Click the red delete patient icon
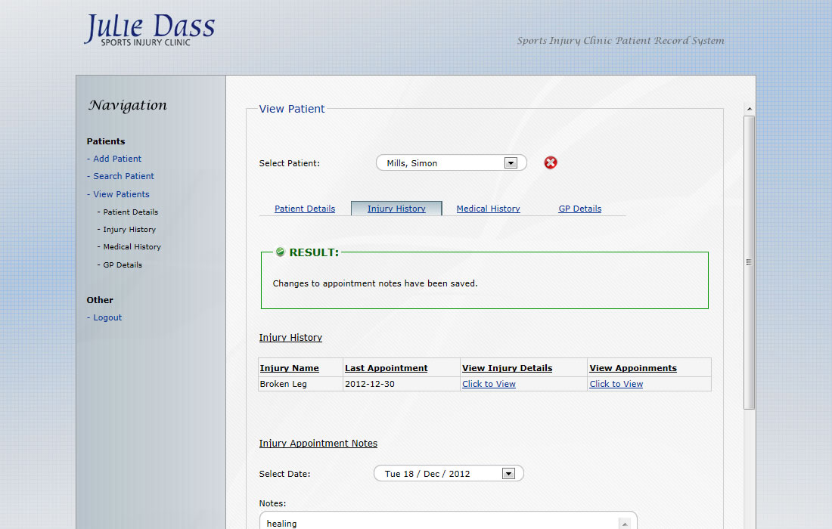This screenshot has width=832, height=529. click(551, 162)
